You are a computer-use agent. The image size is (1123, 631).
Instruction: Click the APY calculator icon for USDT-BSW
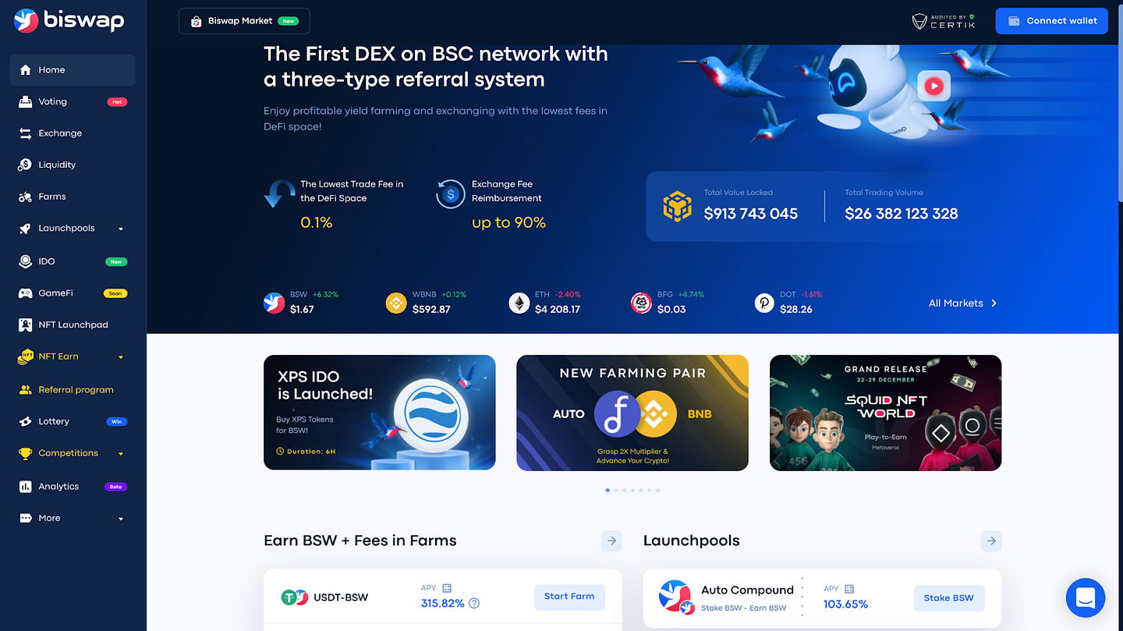tap(447, 588)
